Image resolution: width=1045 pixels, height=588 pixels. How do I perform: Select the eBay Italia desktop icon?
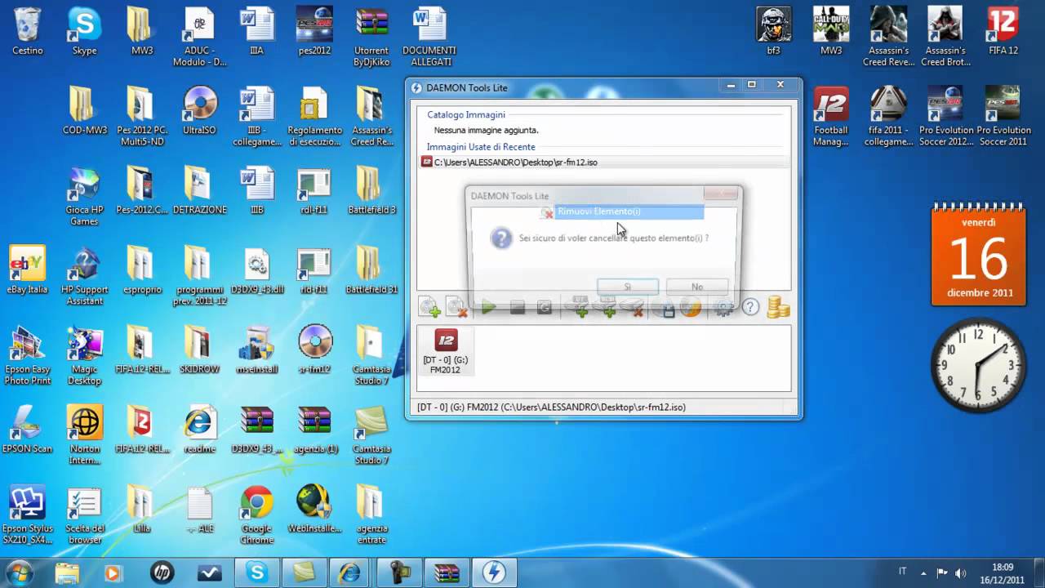point(28,270)
